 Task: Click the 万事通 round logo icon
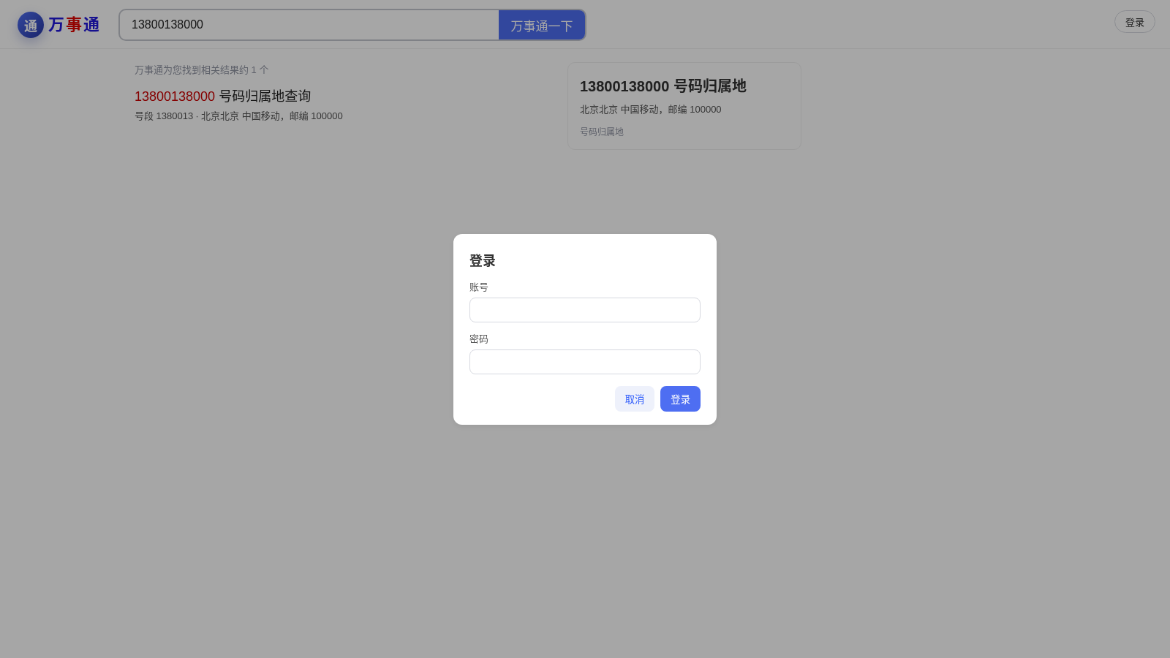click(x=31, y=25)
